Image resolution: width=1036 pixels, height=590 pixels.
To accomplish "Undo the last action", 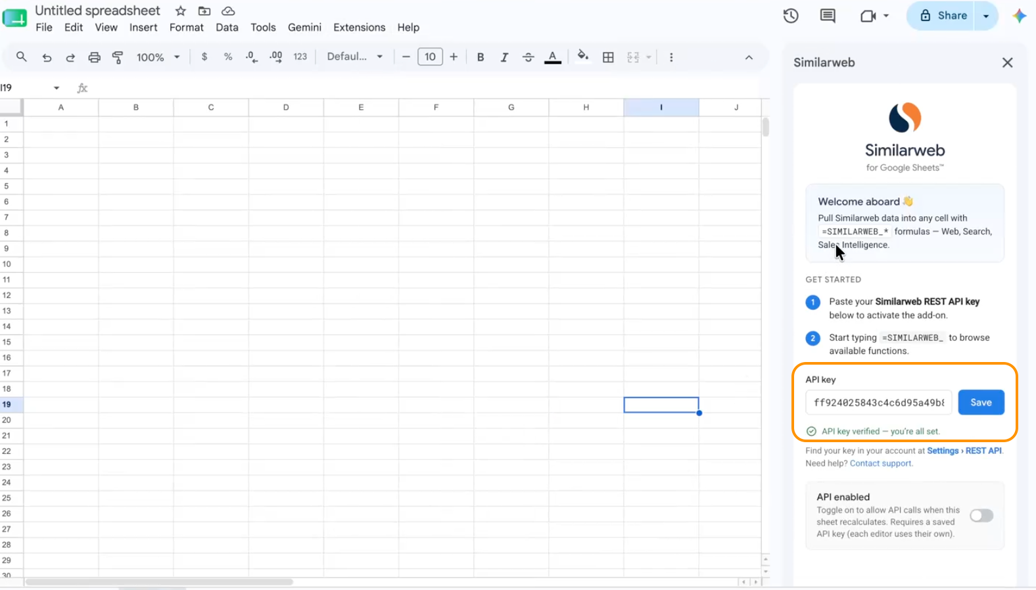I will coord(47,57).
